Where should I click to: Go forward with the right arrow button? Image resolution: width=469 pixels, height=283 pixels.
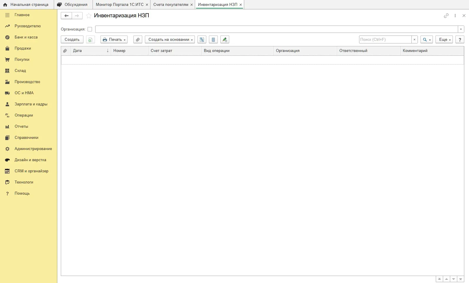point(77,16)
